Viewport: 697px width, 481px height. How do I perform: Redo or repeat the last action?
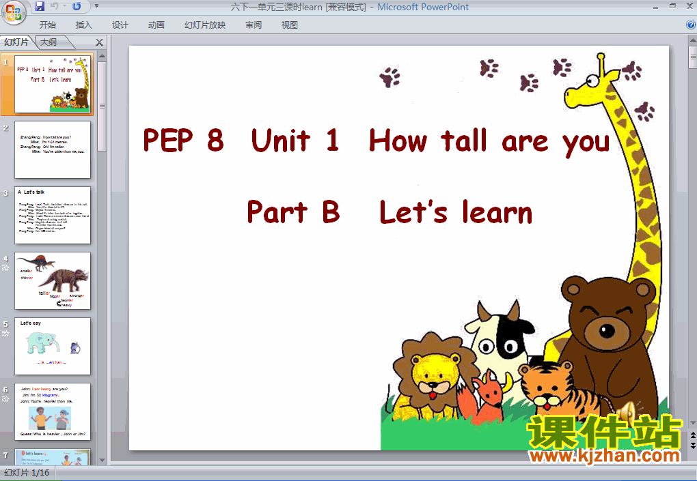77,6
